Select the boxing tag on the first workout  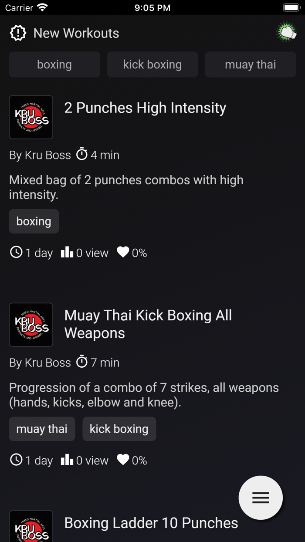34,221
